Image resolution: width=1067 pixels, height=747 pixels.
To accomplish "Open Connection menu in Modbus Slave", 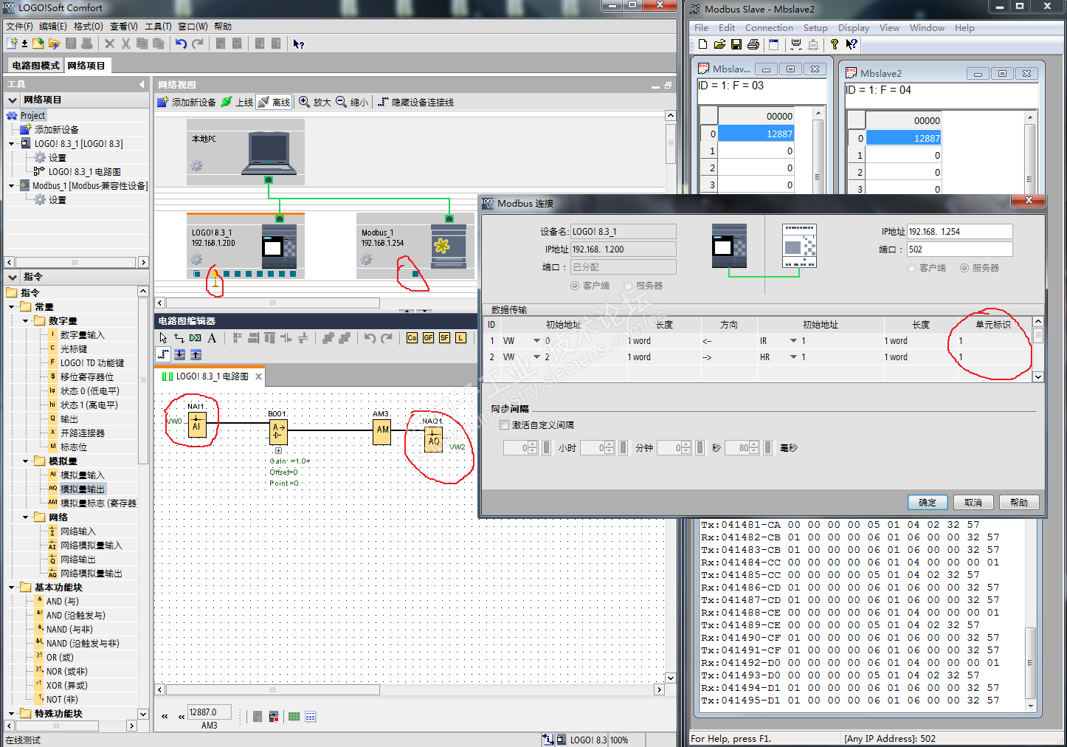I will tap(769, 28).
